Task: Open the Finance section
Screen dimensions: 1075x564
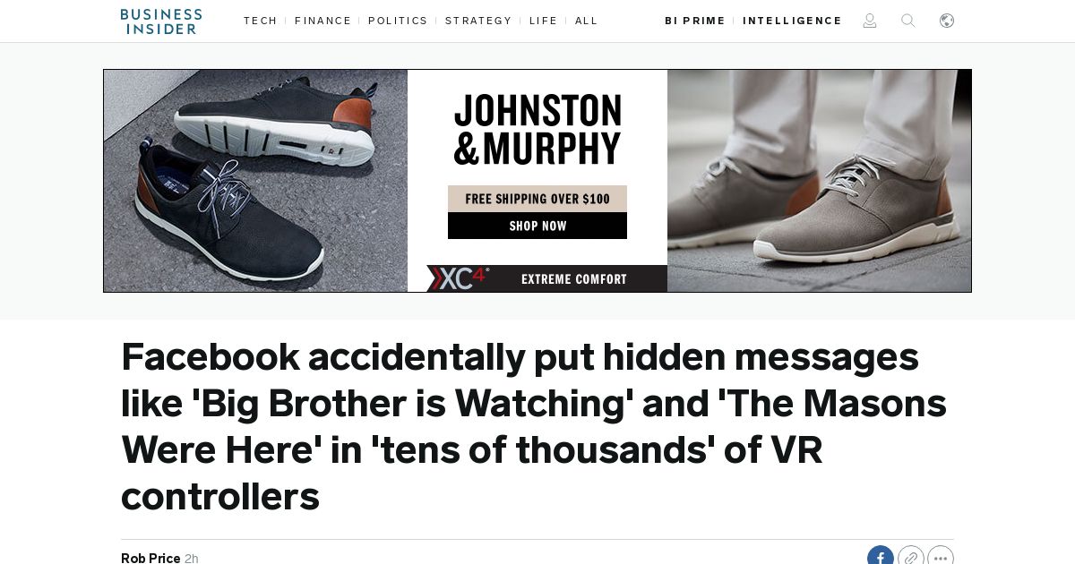Action: [323, 21]
